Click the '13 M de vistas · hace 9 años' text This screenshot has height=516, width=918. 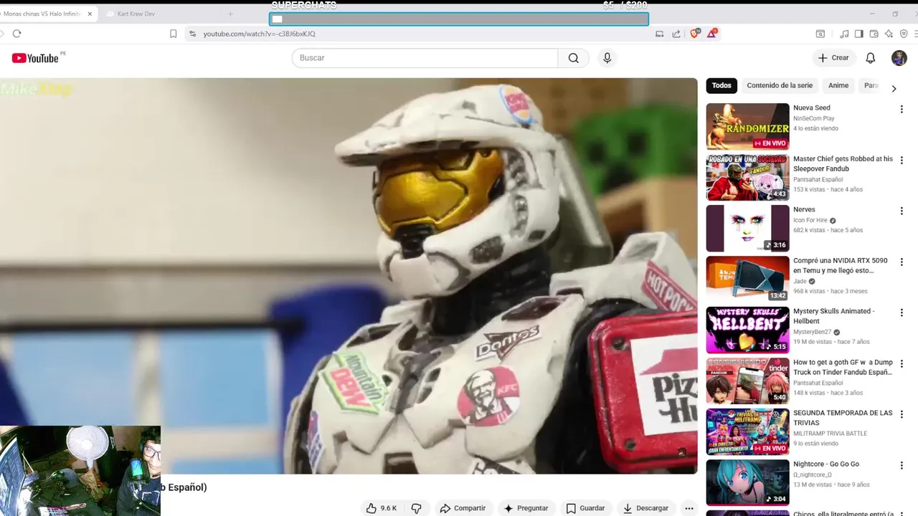click(831, 484)
